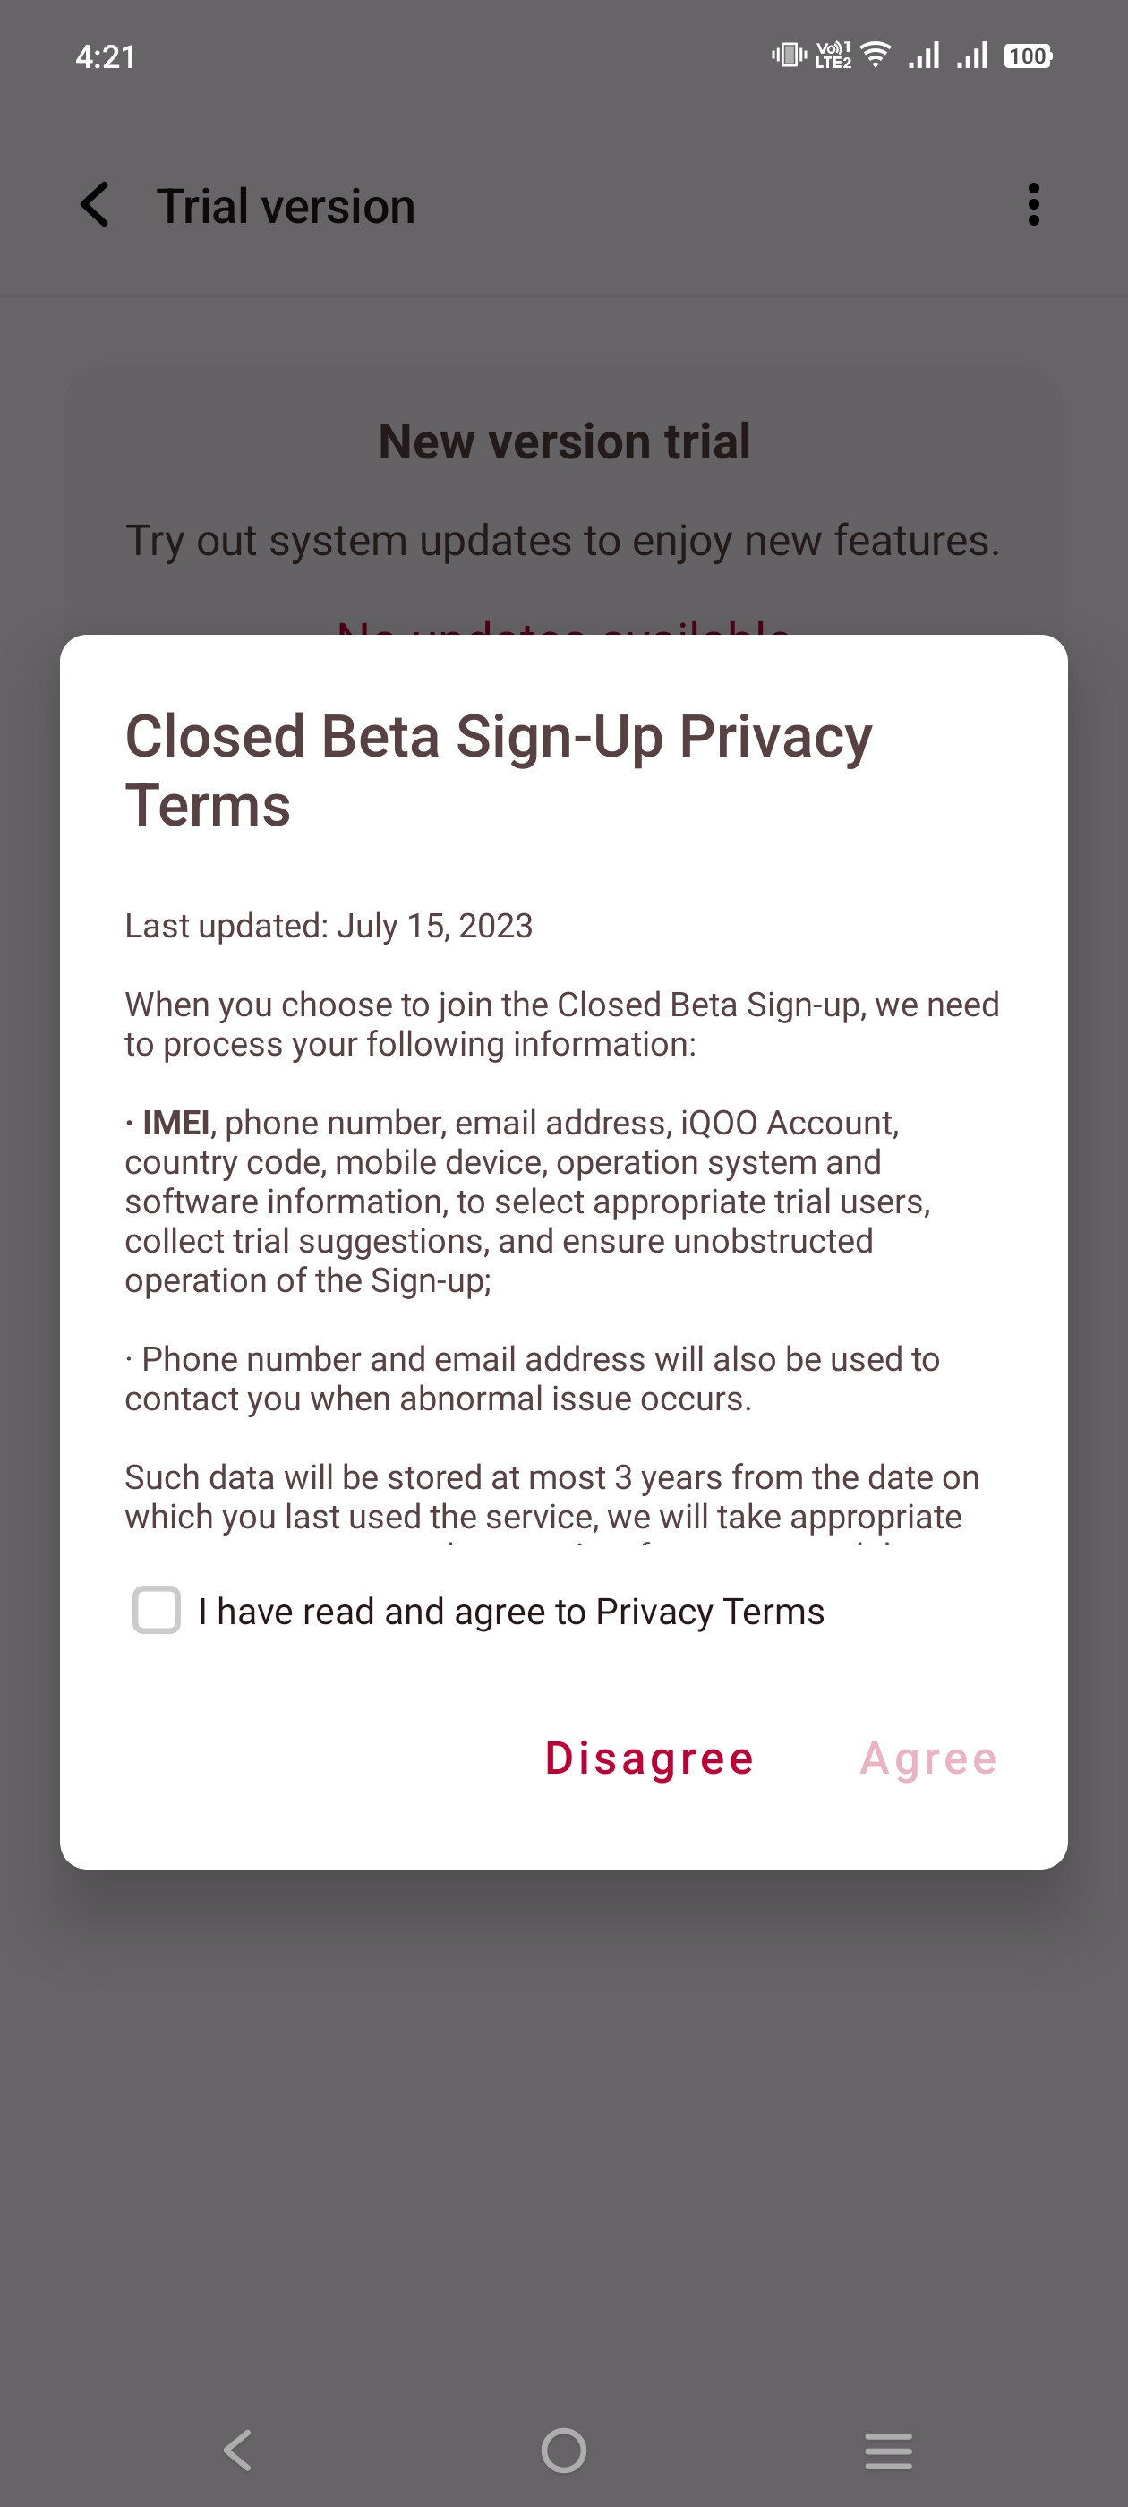Tap the Closed Beta Sign-Up Privacy Terms title

pyautogui.click(x=499, y=770)
